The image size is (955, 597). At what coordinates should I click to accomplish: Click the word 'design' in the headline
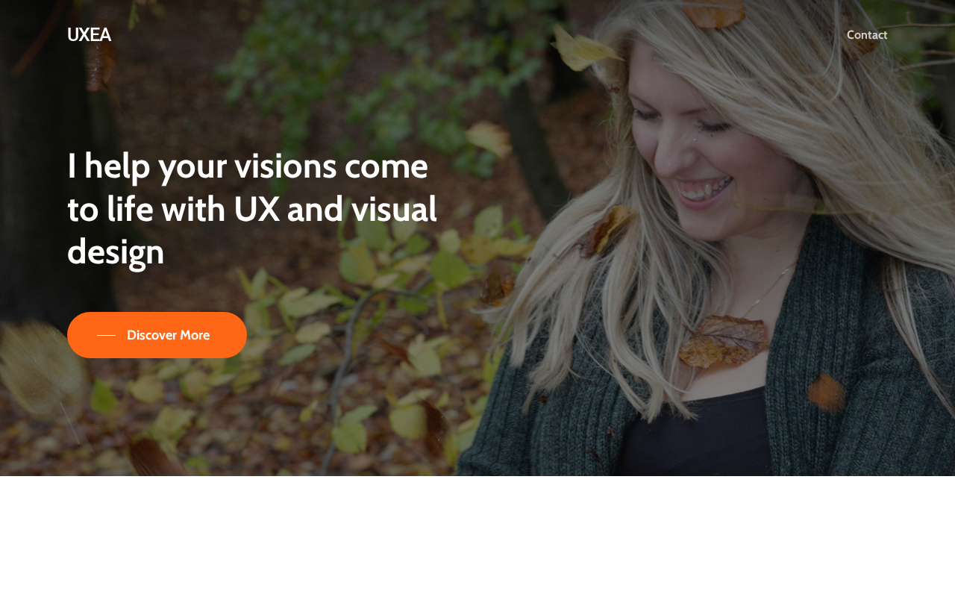(x=116, y=252)
